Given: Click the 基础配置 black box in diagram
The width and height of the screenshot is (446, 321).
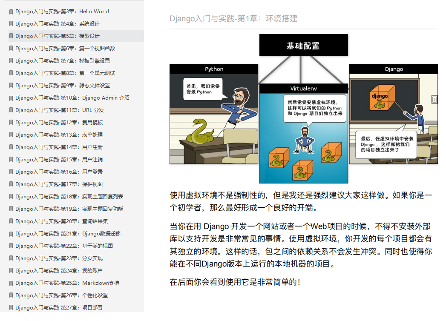Looking at the screenshot, I should pyautogui.click(x=303, y=45).
